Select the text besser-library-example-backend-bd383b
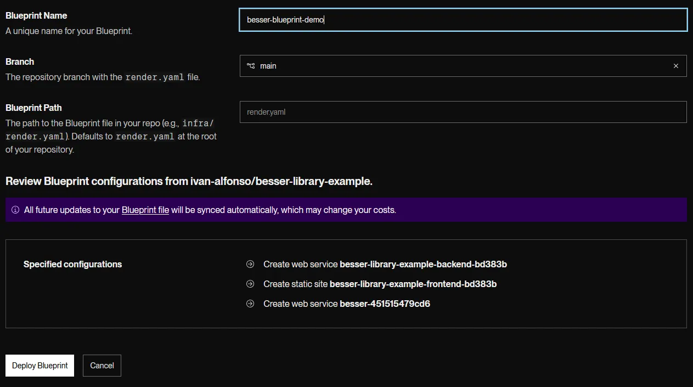 pyautogui.click(x=424, y=264)
